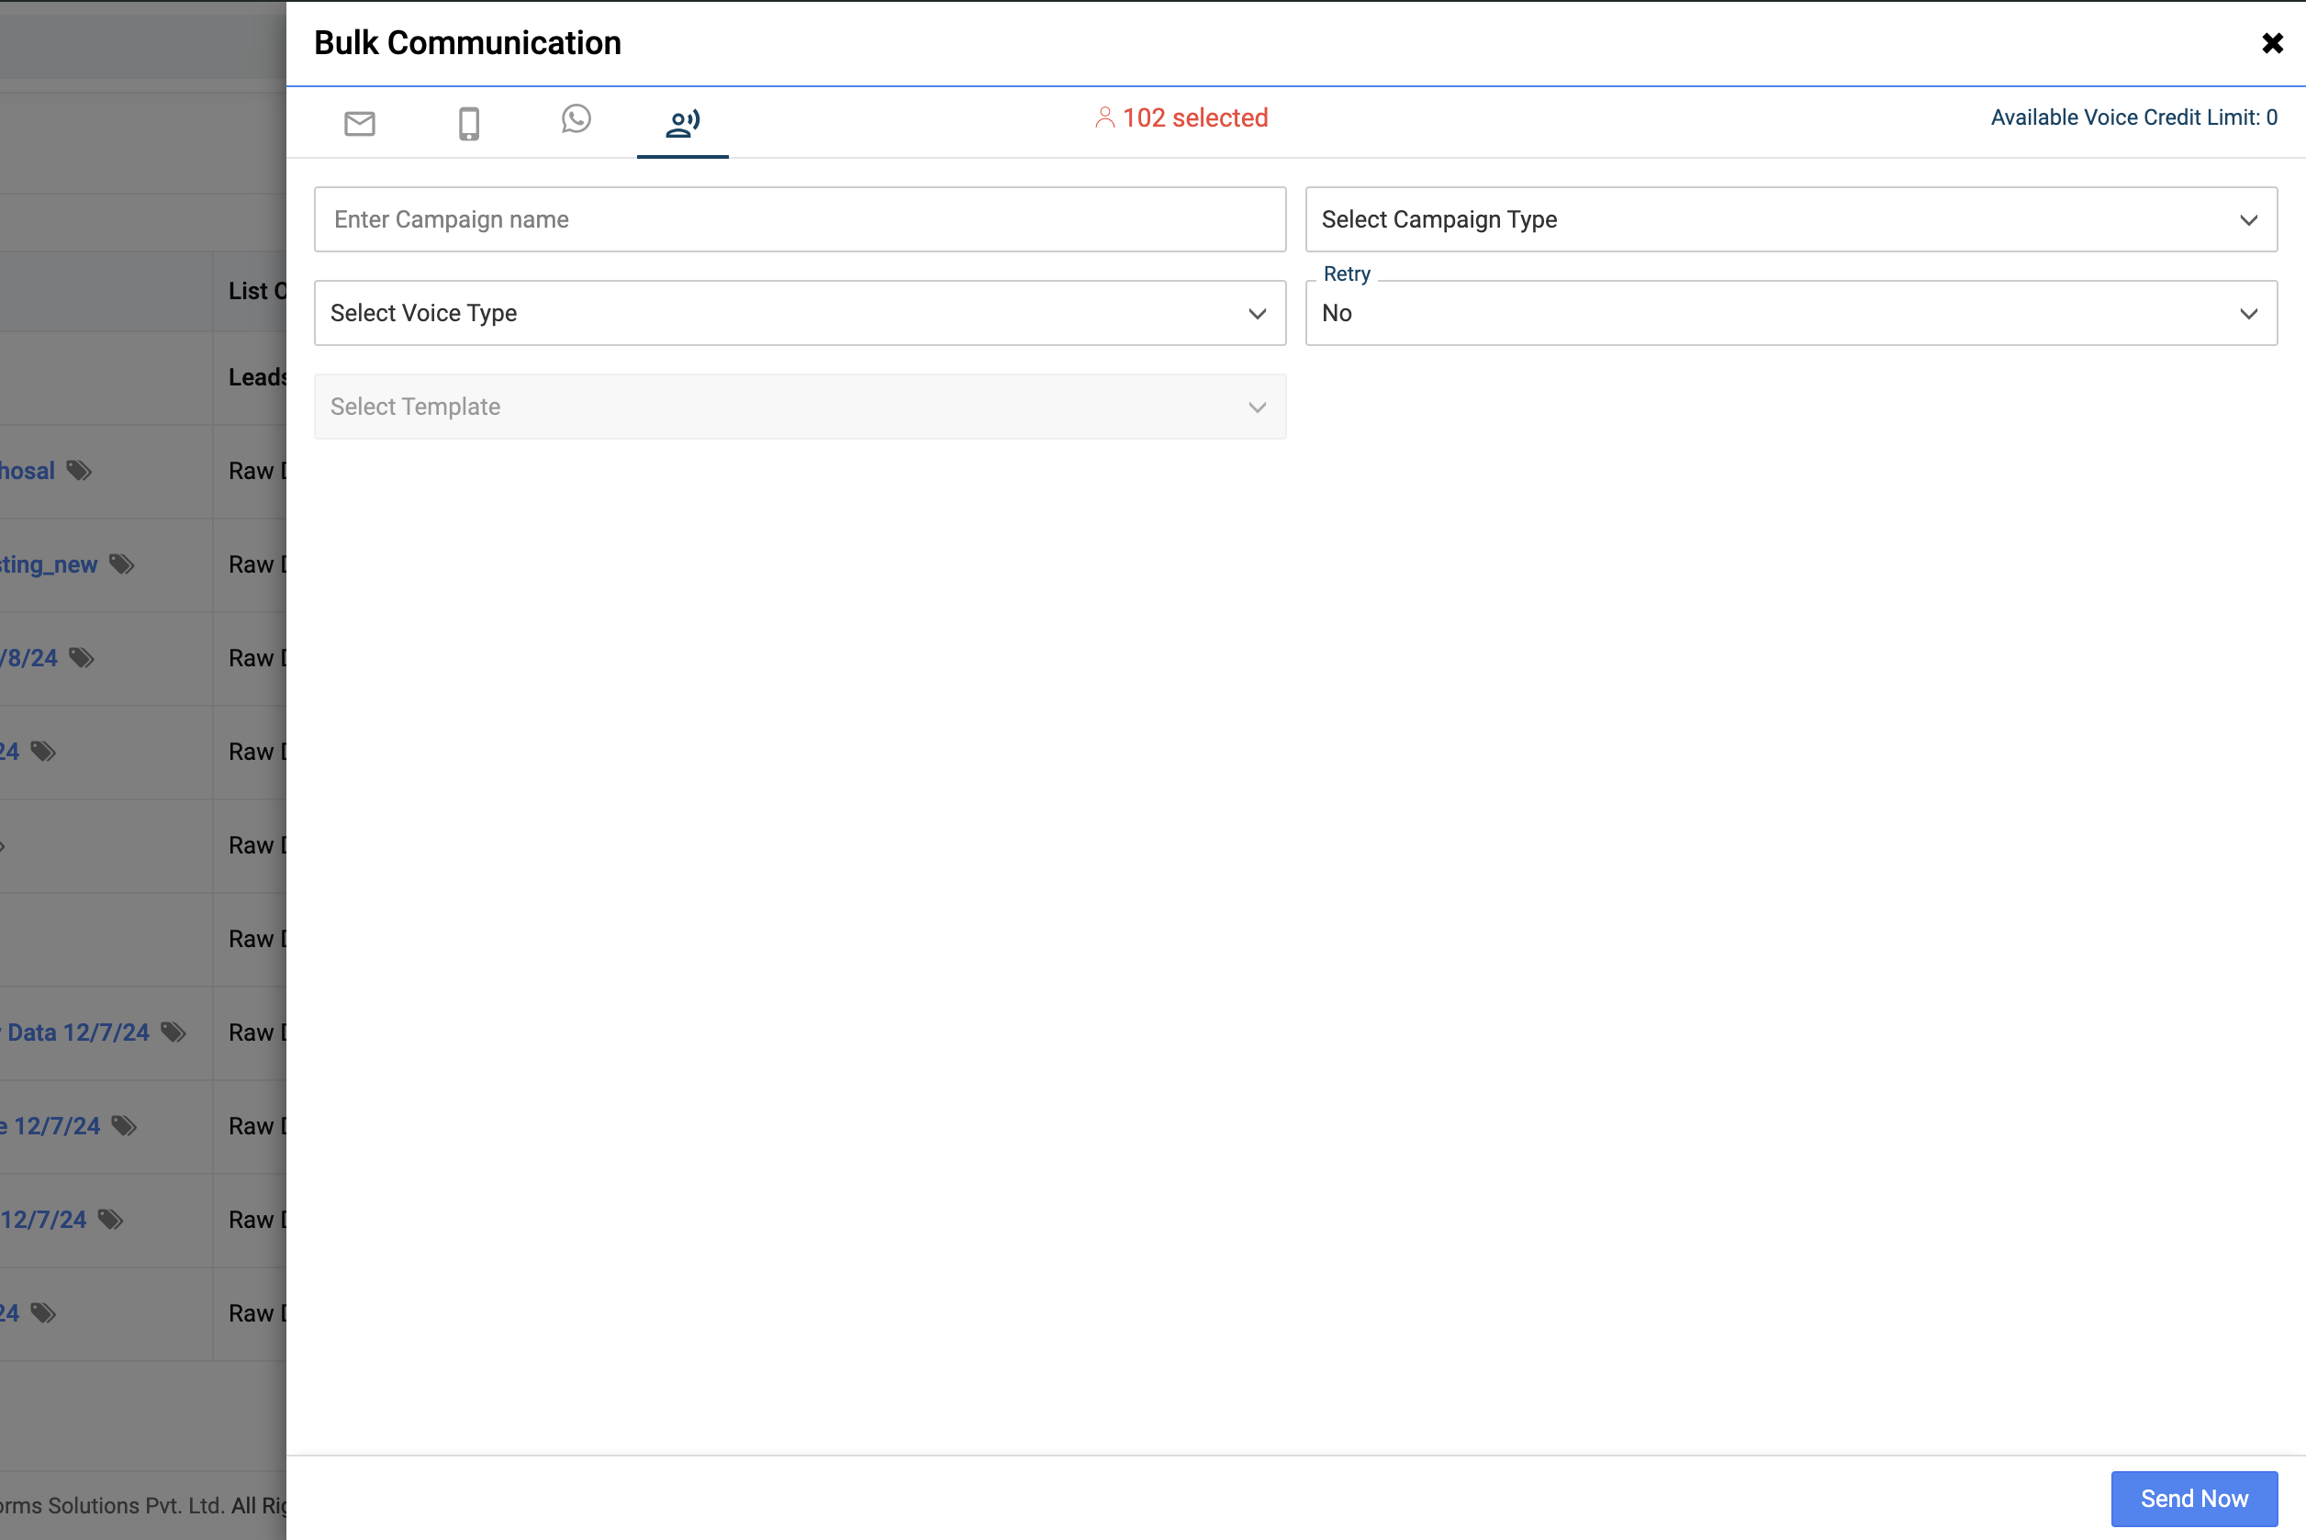The width and height of the screenshot is (2306, 1540).
Task: Expand the Select Voice Type dropdown
Action: click(x=800, y=313)
